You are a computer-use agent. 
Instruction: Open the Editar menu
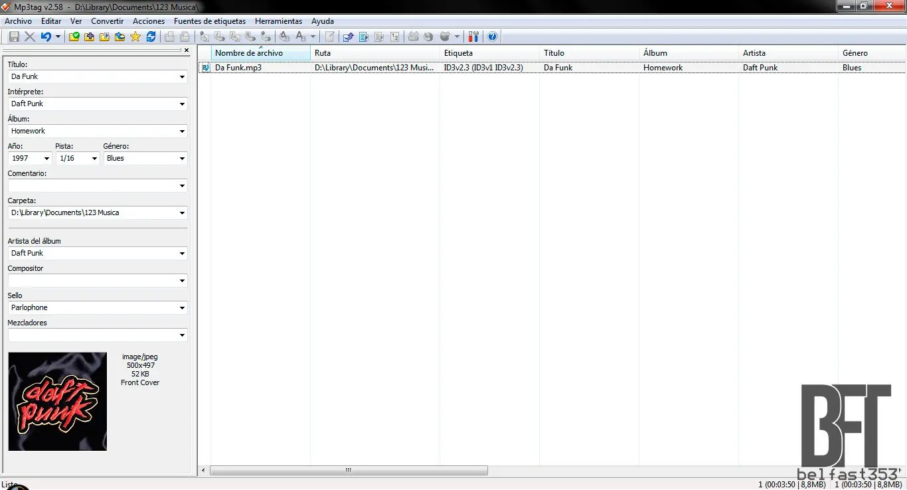point(51,21)
